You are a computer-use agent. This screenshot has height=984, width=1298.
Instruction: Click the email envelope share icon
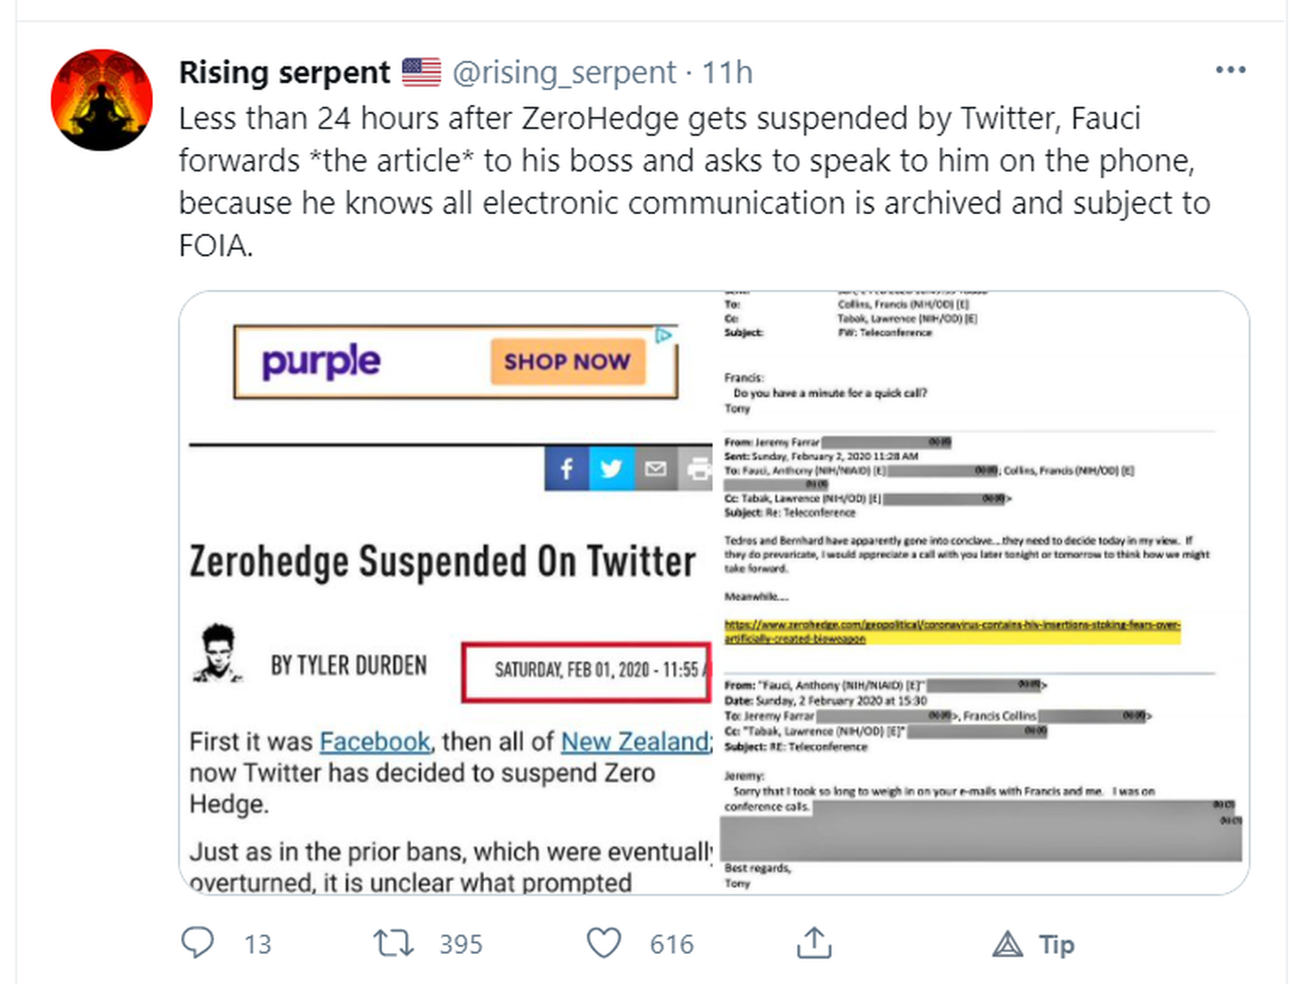point(655,469)
